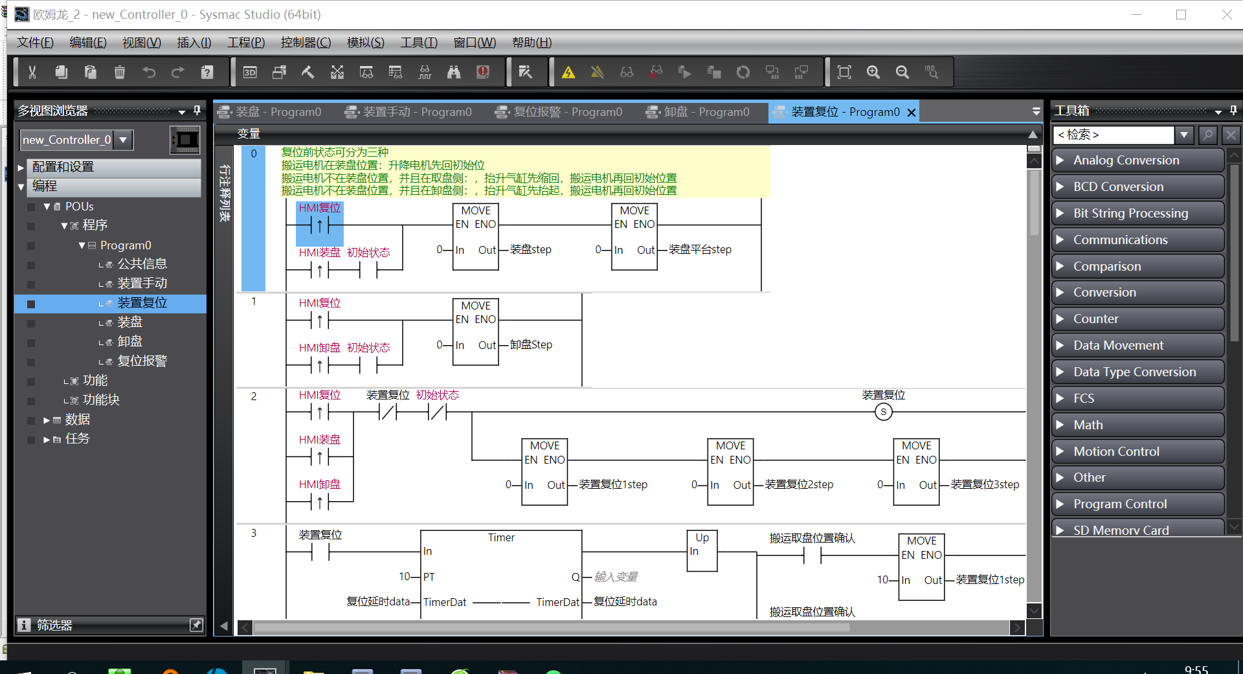This screenshot has width=1243, height=674.
Task: Open the 文件(F) menu
Action: pyautogui.click(x=35, y=42)
